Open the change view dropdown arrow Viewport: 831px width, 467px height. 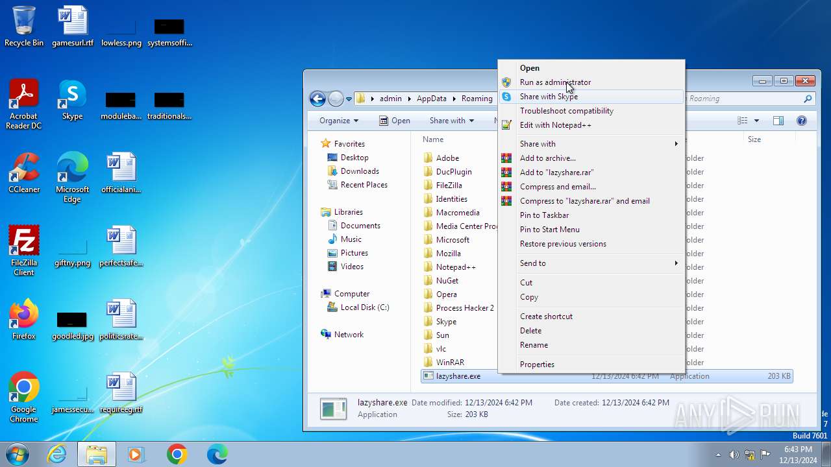point(757,121)
